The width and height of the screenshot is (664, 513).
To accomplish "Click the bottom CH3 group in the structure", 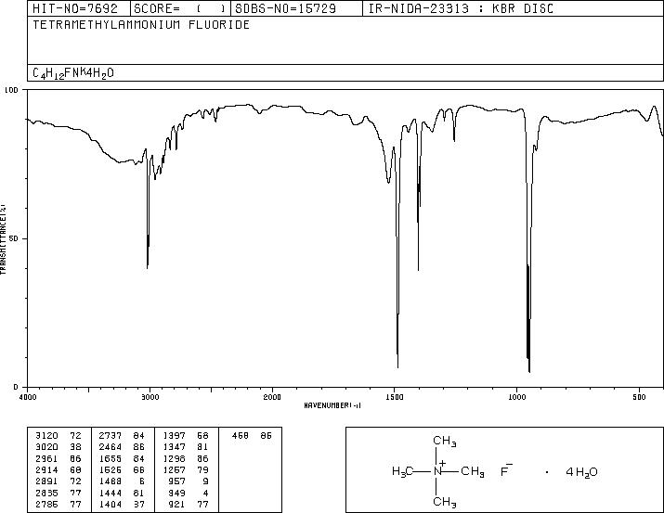I will click(x=444, y=502).
